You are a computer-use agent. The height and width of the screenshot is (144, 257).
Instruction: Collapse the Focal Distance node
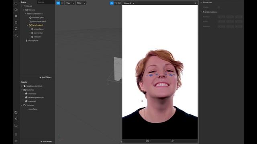point(26,14)
